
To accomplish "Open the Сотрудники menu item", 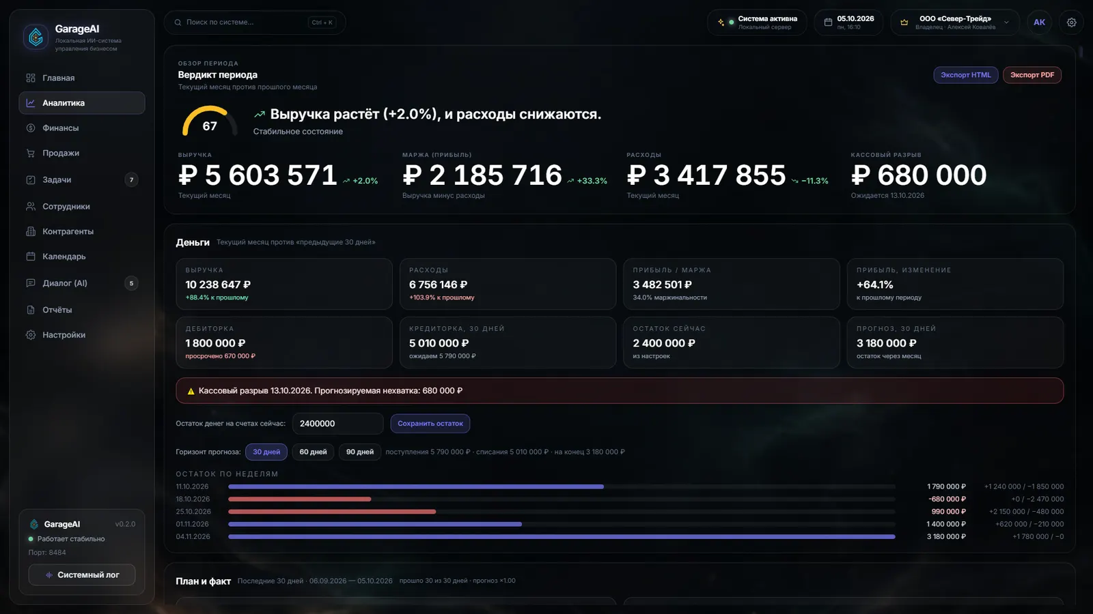I will [82, 207].
